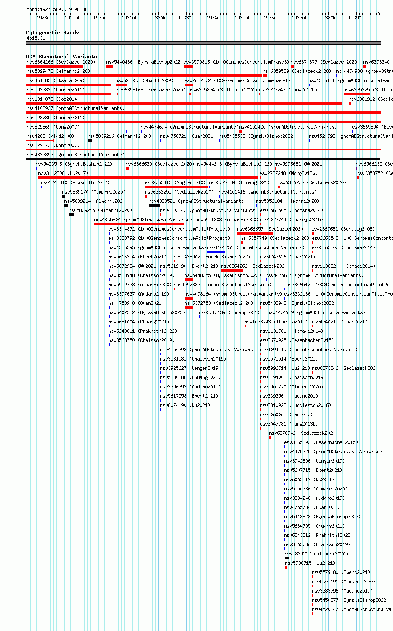This screenshot has height=631, width=393.
Task: Click the nsv3112208 (Lu2017) label
Action: pyautogui.click(x=63, y=173)
